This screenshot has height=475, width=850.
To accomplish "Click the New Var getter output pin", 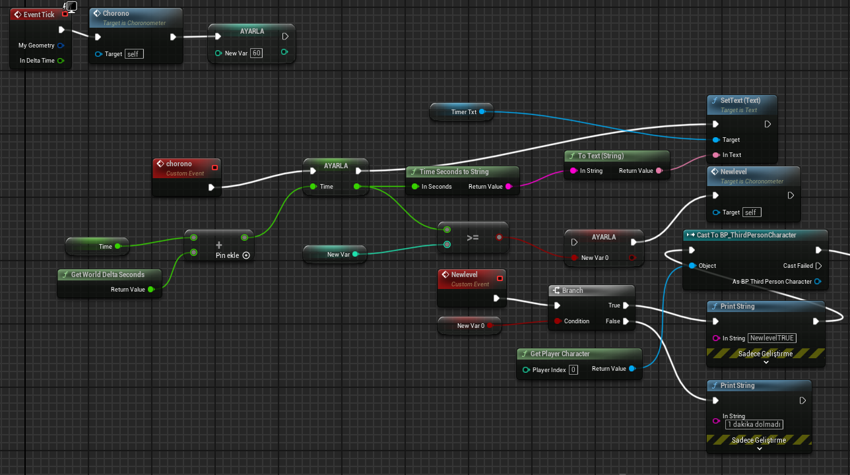I will coord(354,254).
